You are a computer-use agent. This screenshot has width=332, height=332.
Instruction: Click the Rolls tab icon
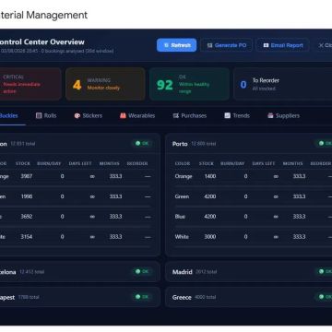coord(39,115)
